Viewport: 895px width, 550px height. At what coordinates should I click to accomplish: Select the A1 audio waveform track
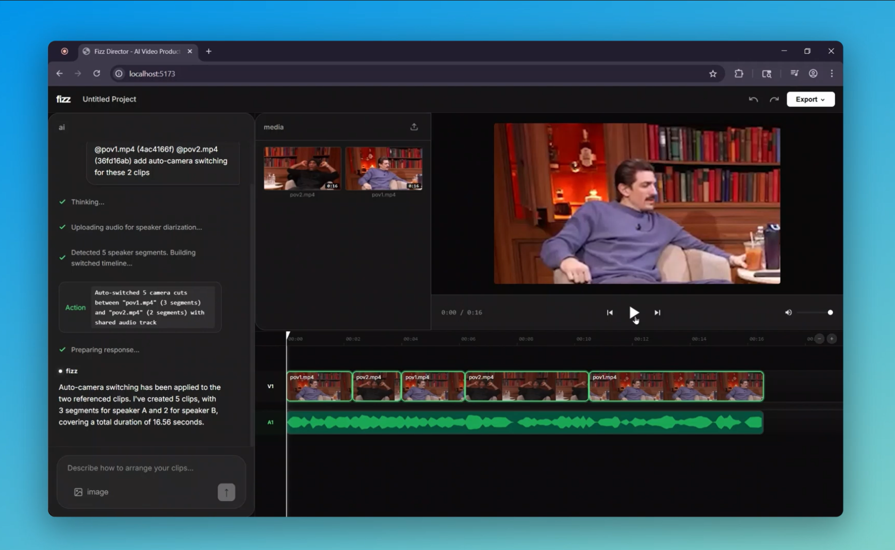[x=524, y=423]
